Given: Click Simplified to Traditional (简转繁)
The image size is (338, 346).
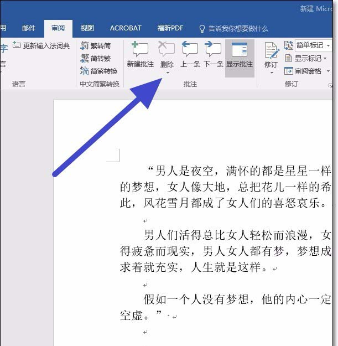Looking at the screenshot, I should 96,59.
